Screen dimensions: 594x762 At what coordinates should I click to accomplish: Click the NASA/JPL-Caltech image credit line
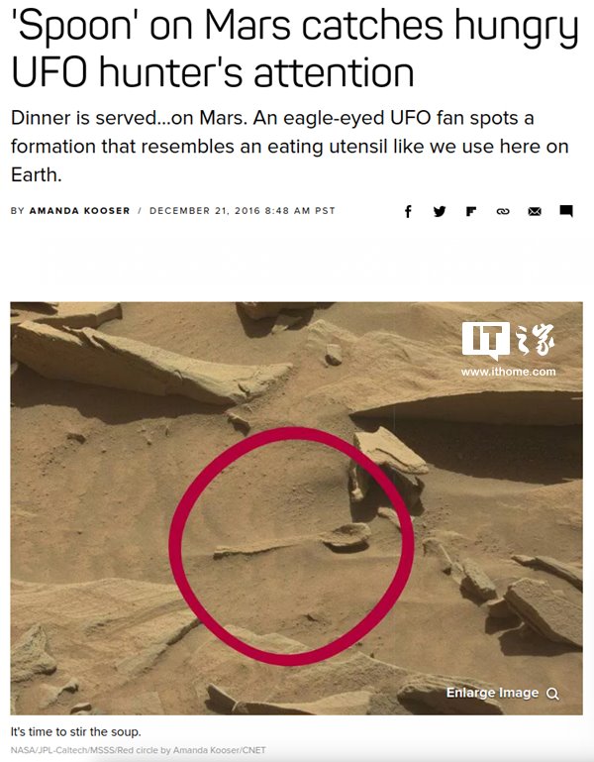[138, 750]
